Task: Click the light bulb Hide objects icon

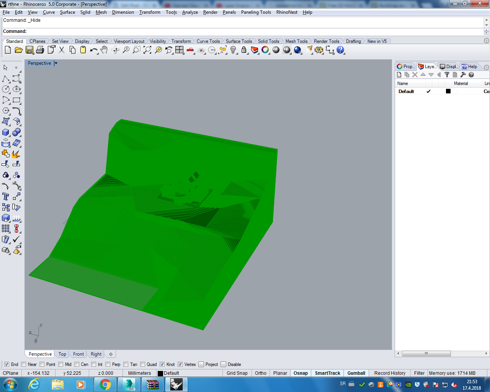Action: coord(233,50)
